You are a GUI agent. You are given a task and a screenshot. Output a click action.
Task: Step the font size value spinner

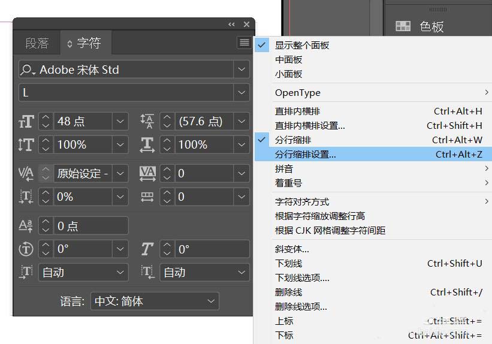pyautogui.click(x=46, y=121)
